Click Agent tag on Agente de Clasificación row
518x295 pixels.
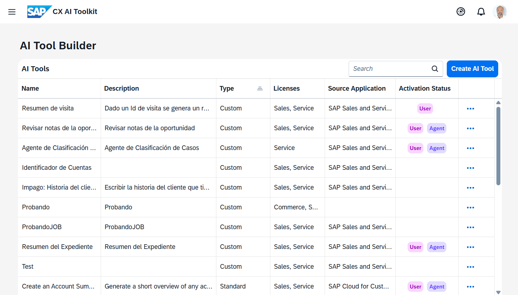437,148
